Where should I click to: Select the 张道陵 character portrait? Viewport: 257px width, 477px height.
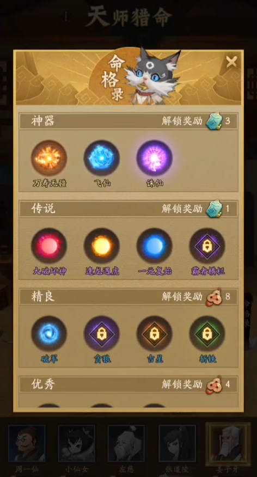[178, 444]
